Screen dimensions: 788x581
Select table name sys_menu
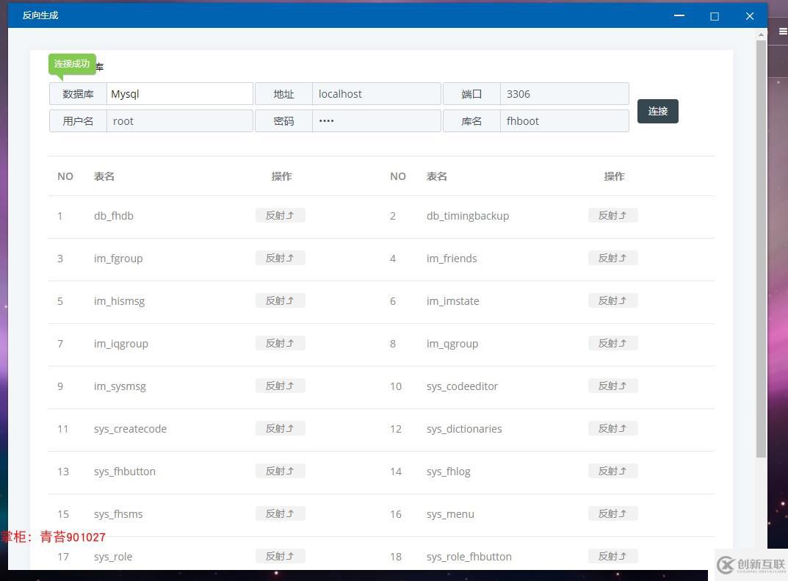pos(450,515)
